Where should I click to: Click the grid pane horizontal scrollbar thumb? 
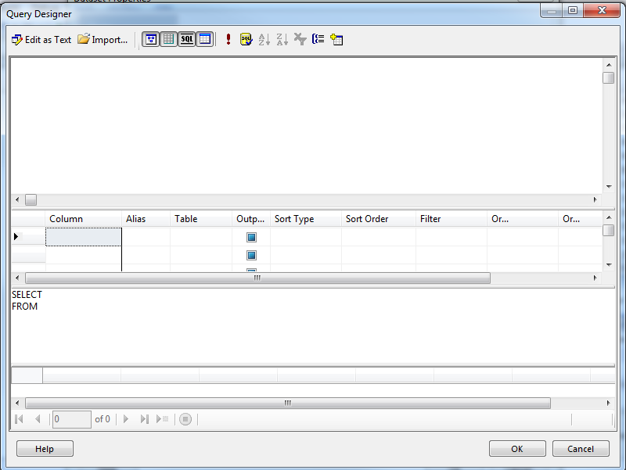coord(257,278)
